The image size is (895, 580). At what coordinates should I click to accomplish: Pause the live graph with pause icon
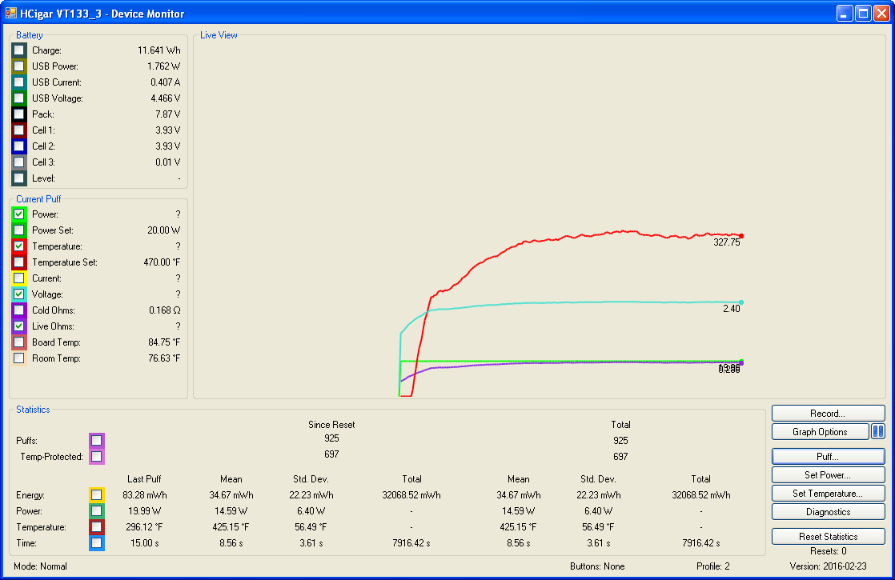pyautogui.click(x=878, y=432)
